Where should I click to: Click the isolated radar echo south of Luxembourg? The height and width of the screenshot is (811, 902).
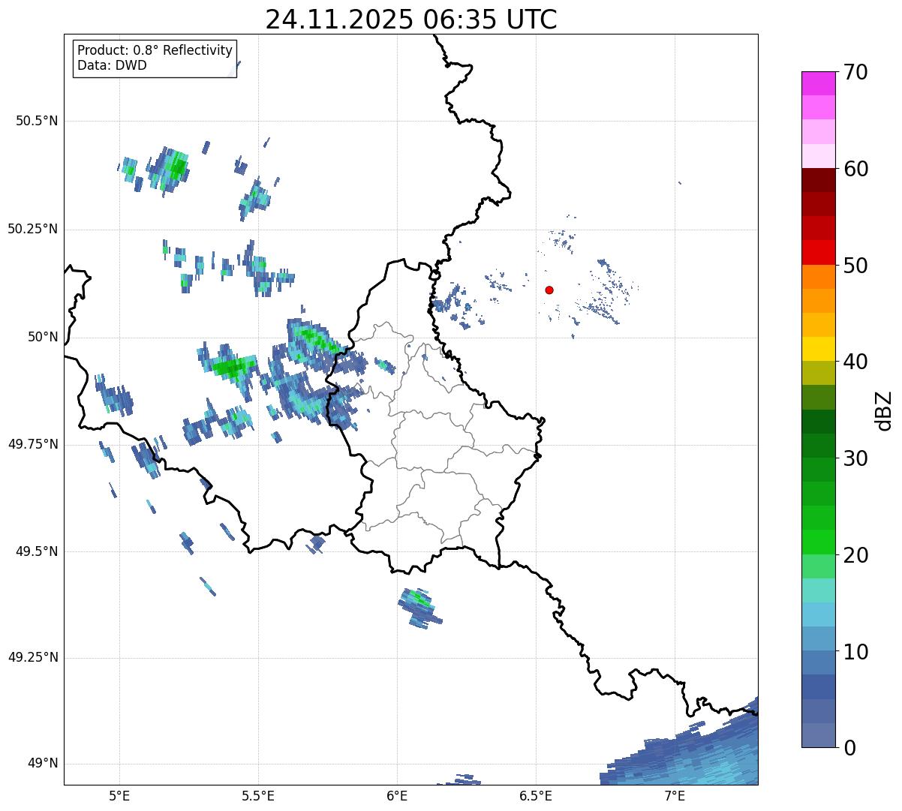[x=419, y=608]
